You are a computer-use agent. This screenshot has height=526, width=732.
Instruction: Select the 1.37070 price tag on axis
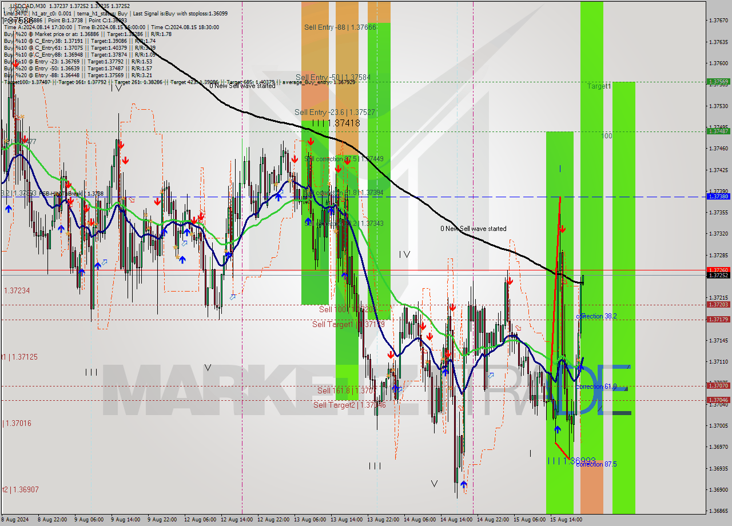[x=718, y=386]
